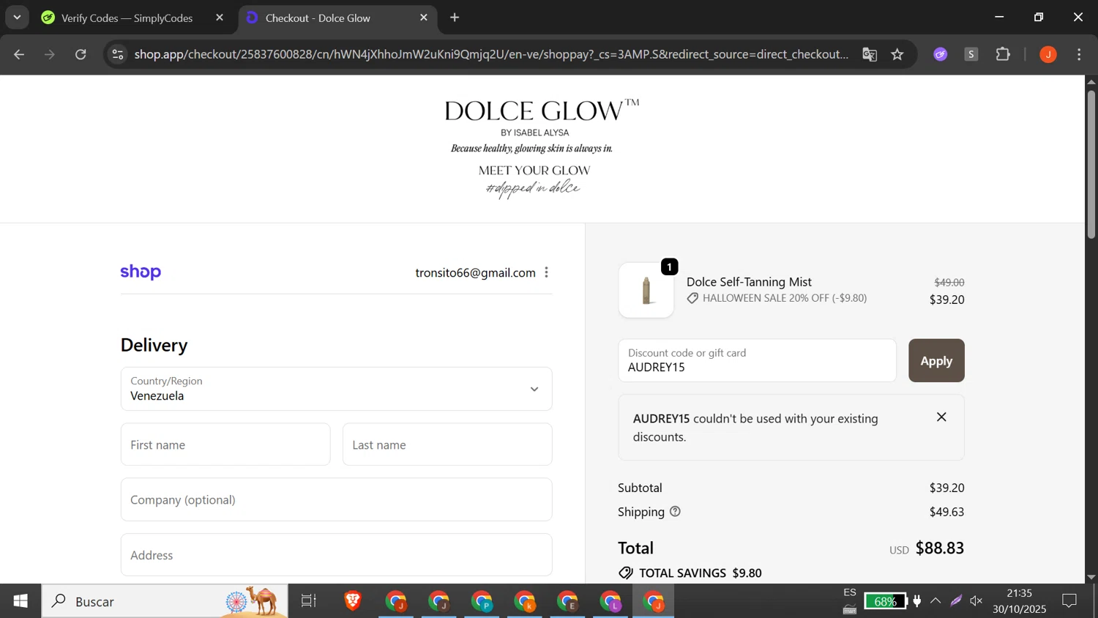Click the Shop logo
The image size is (1098, 618).
pos(141,272)
